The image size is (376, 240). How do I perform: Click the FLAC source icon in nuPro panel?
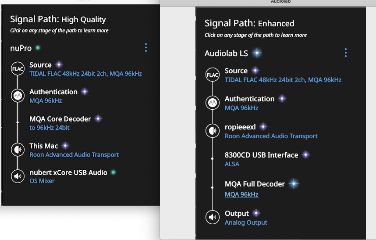pyautogui.click(x=17, y=69)
